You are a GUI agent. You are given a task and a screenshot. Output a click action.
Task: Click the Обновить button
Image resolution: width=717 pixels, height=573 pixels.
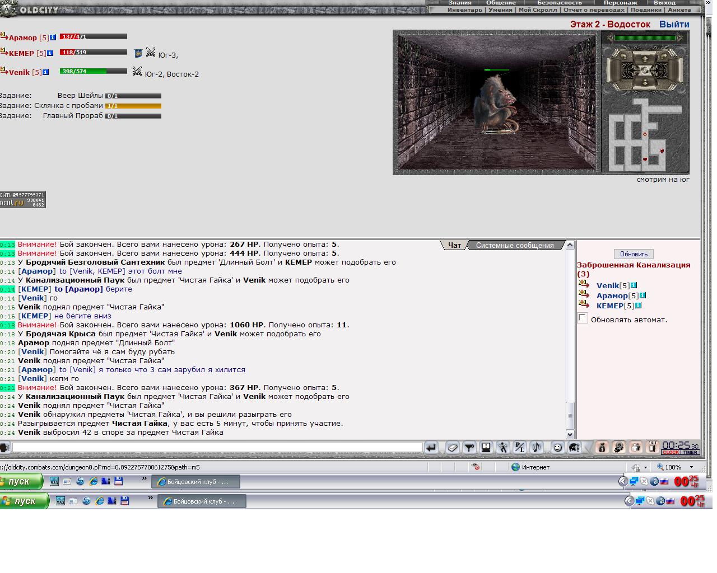click(x=634, y=253)
